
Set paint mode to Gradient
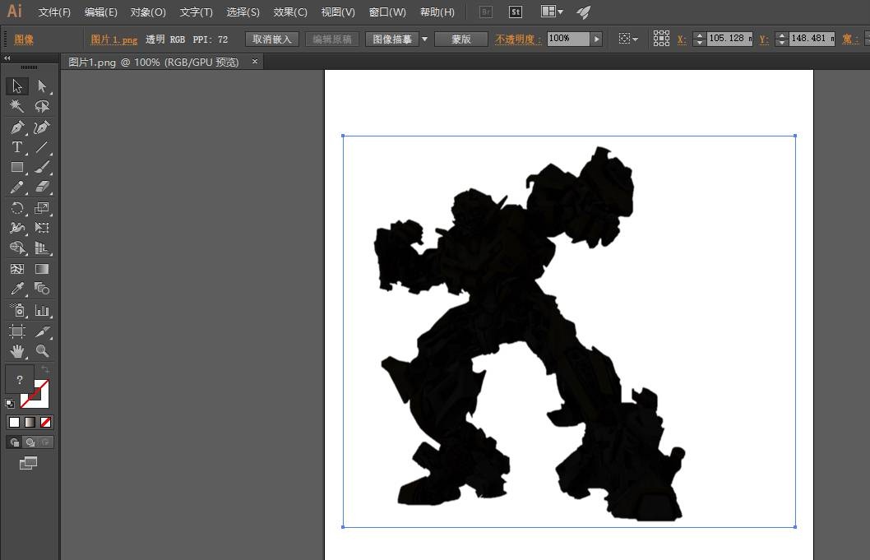[30, 423]
